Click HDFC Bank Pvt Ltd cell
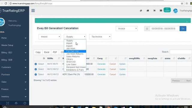 point(72,74)
